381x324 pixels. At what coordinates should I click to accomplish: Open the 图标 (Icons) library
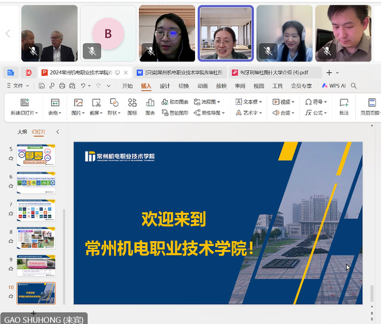tap(132, 103)
